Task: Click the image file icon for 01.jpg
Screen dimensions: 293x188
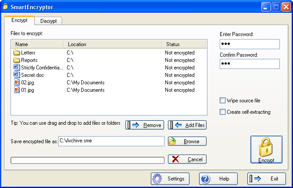Action: tap(17, 90)
